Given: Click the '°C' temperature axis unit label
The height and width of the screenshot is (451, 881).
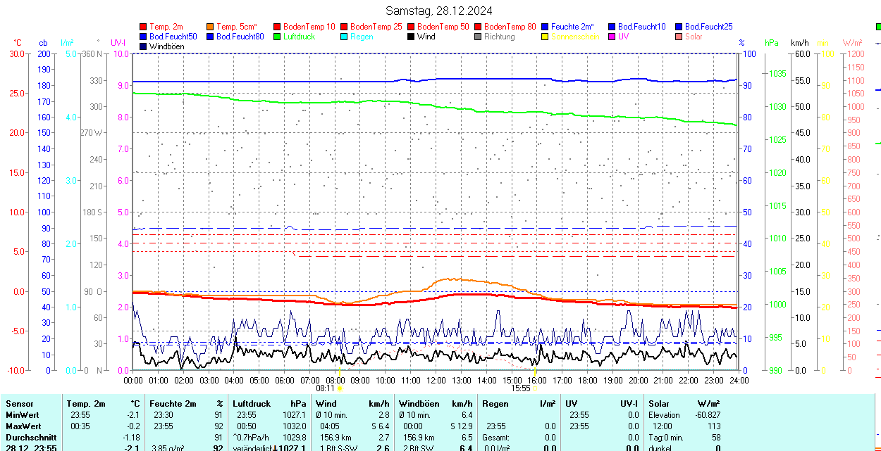Looking at the screenshot, I should point(18,43).
